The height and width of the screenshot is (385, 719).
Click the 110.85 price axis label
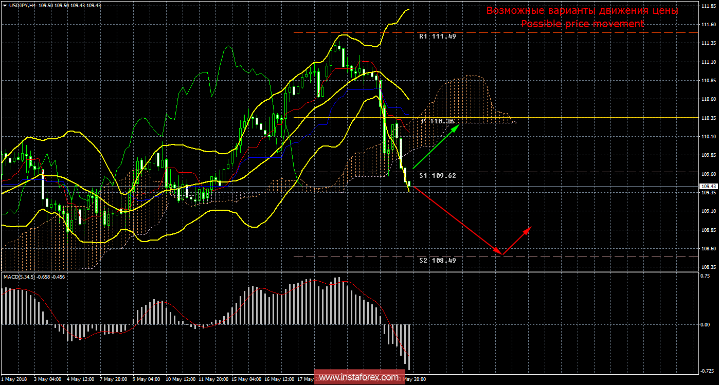[x=709, y=80]
